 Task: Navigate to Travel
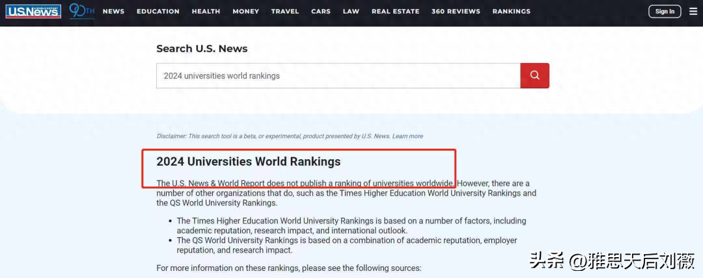point(285,11)
